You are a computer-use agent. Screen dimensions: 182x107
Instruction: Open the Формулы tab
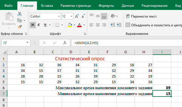click(106, 6)
